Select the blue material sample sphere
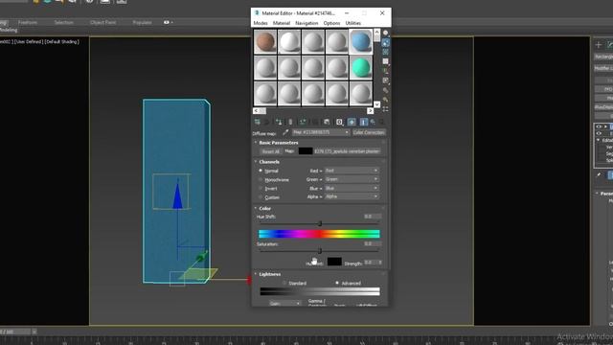 [360, 41]
